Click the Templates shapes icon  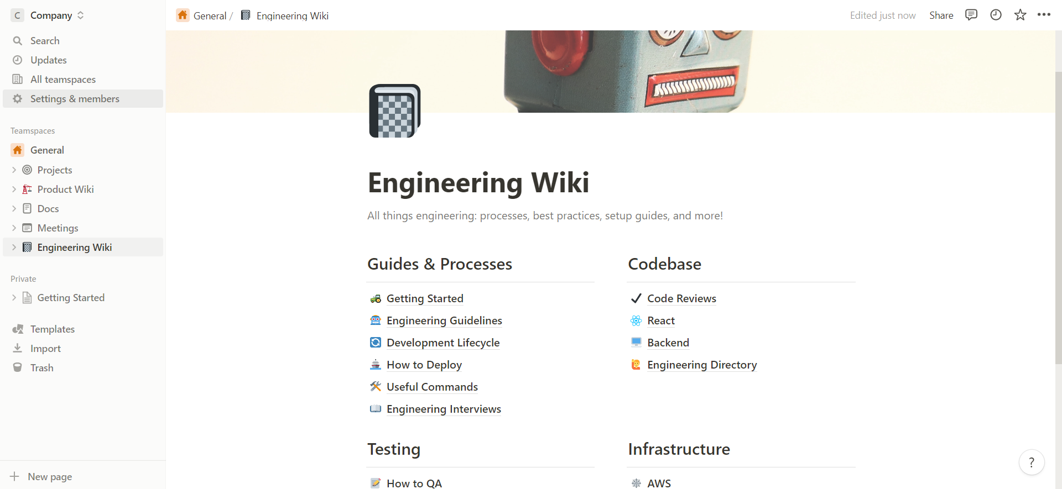pyautogui.click(x=18, y=329)
